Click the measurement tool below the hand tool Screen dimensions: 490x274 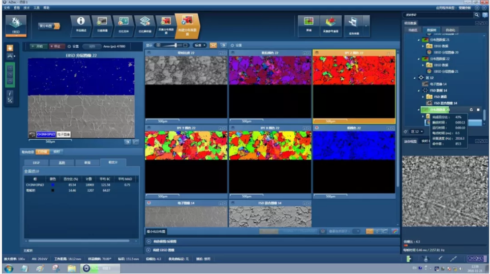(x=10, y=56)
